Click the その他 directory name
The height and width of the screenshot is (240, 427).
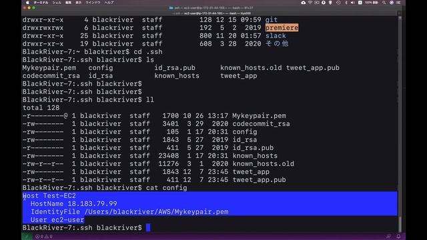[x=277, y=44]
